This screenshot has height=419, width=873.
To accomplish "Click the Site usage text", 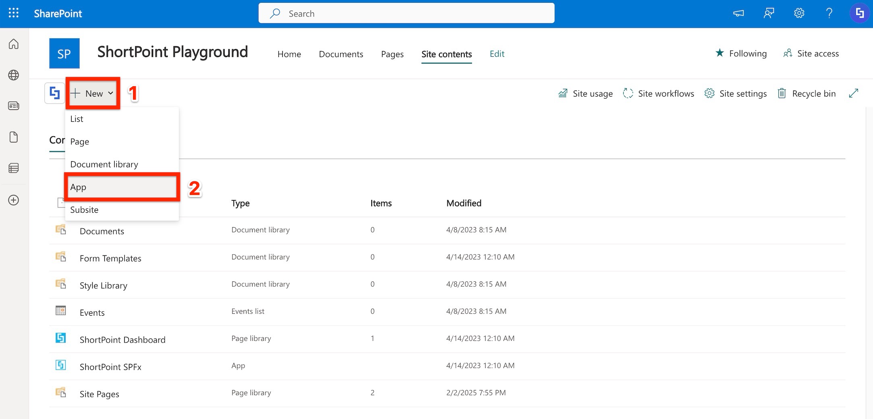I will (x=593, y=94).
